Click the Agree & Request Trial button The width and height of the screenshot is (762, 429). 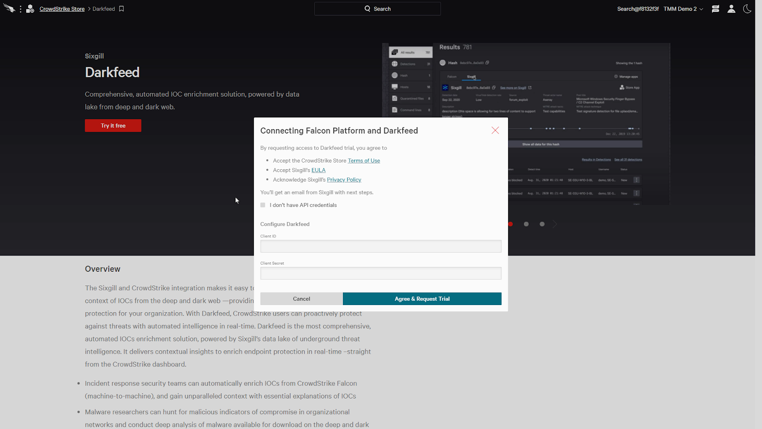coord(422,299)
